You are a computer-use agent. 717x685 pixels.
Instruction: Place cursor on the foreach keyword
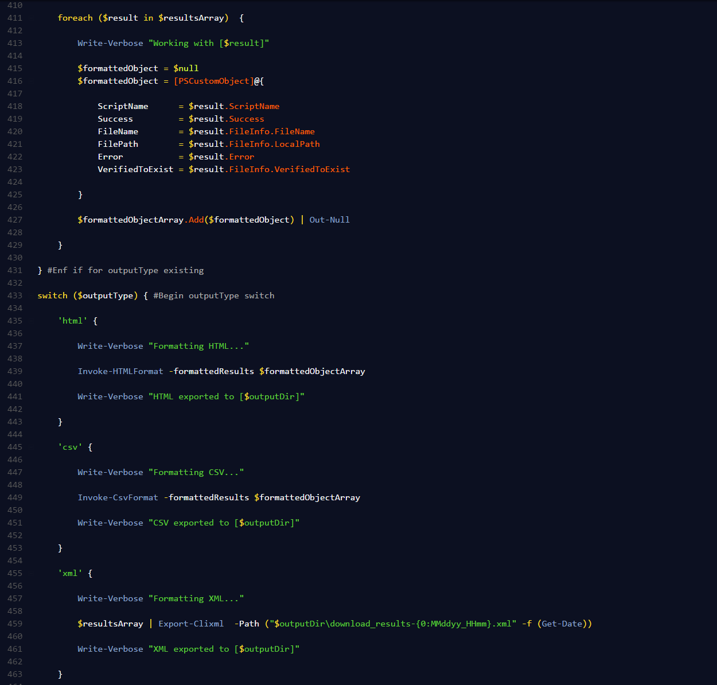(x=75, y=18)
